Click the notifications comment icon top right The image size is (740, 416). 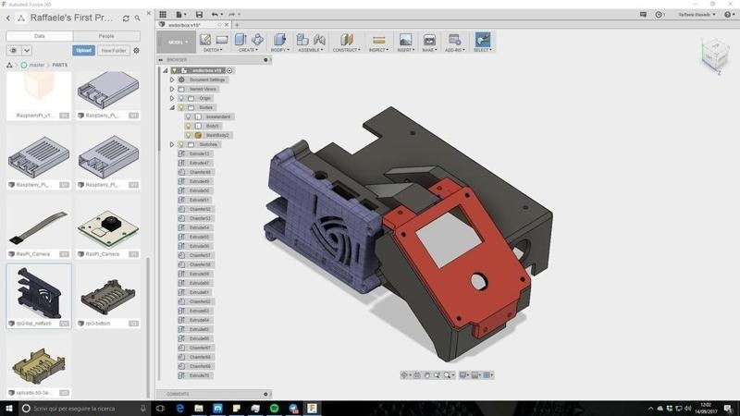coord(643,15)
